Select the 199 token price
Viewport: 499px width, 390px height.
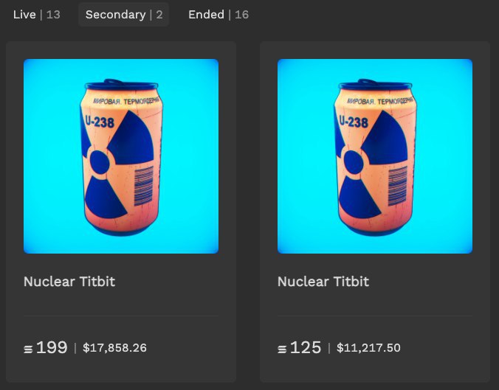tap(52, 347)
